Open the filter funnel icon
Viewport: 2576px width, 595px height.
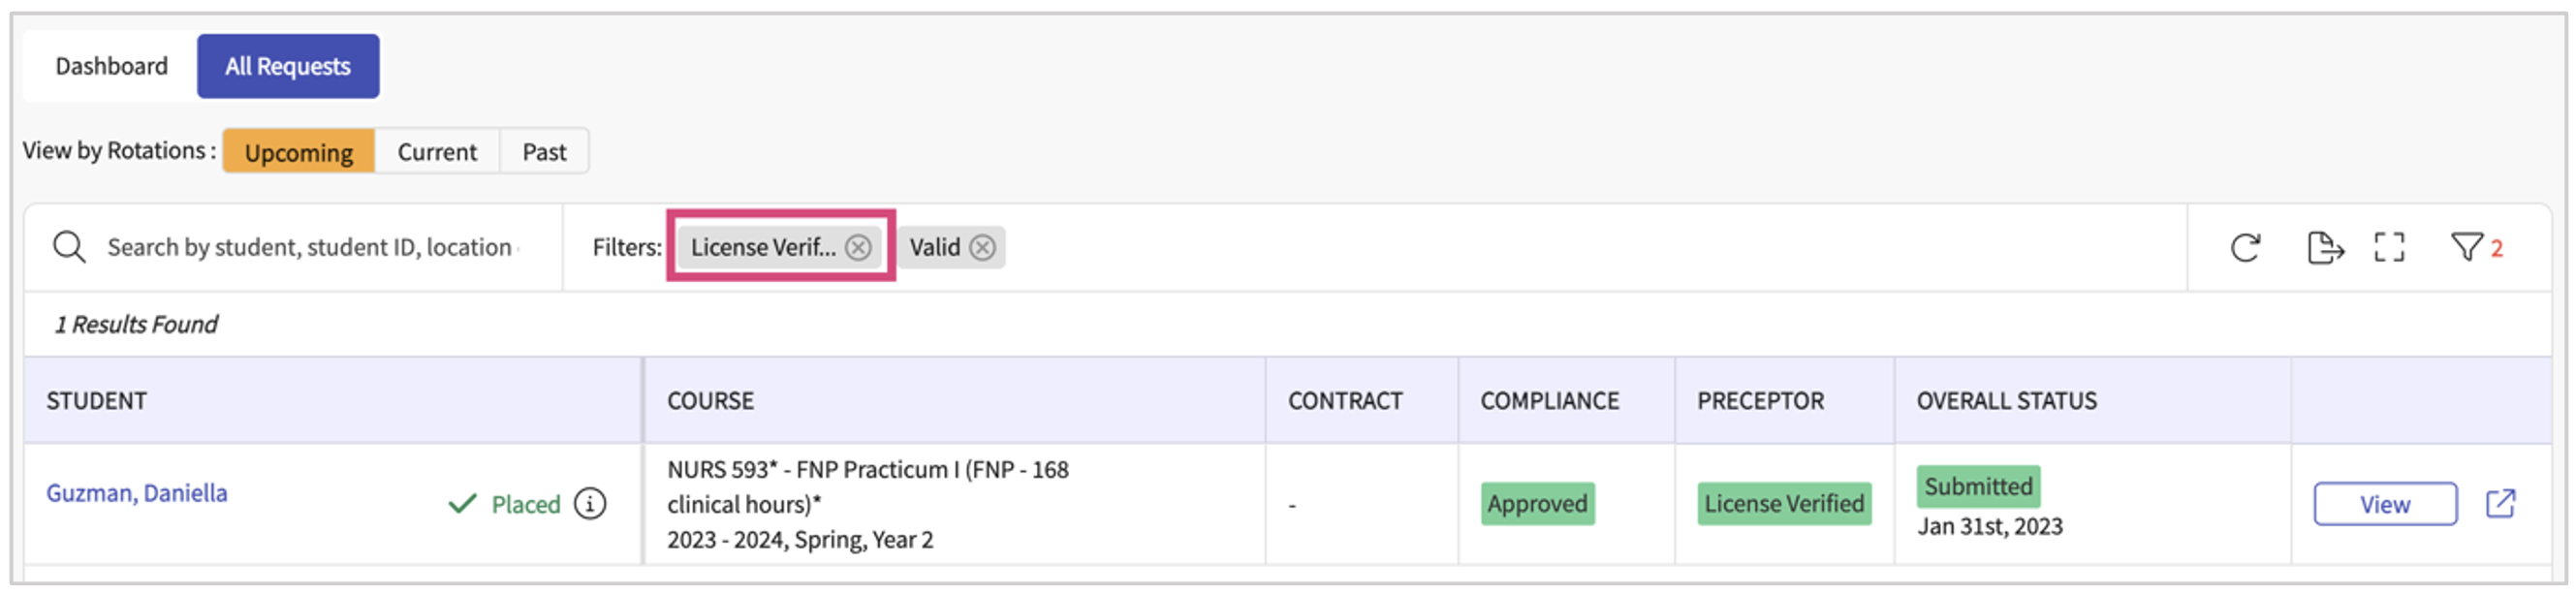click(2466, 247)
